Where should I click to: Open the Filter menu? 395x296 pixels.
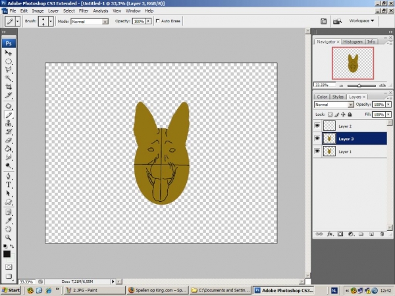point(84,11)
